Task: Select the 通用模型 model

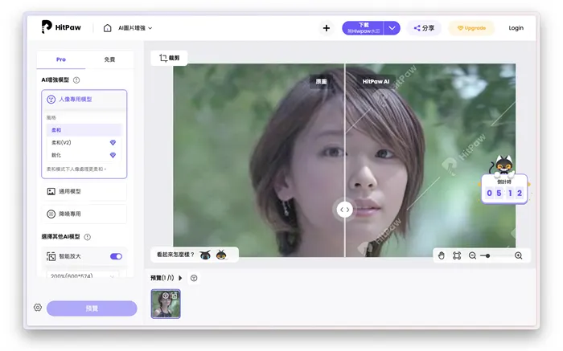Action: 84,191
